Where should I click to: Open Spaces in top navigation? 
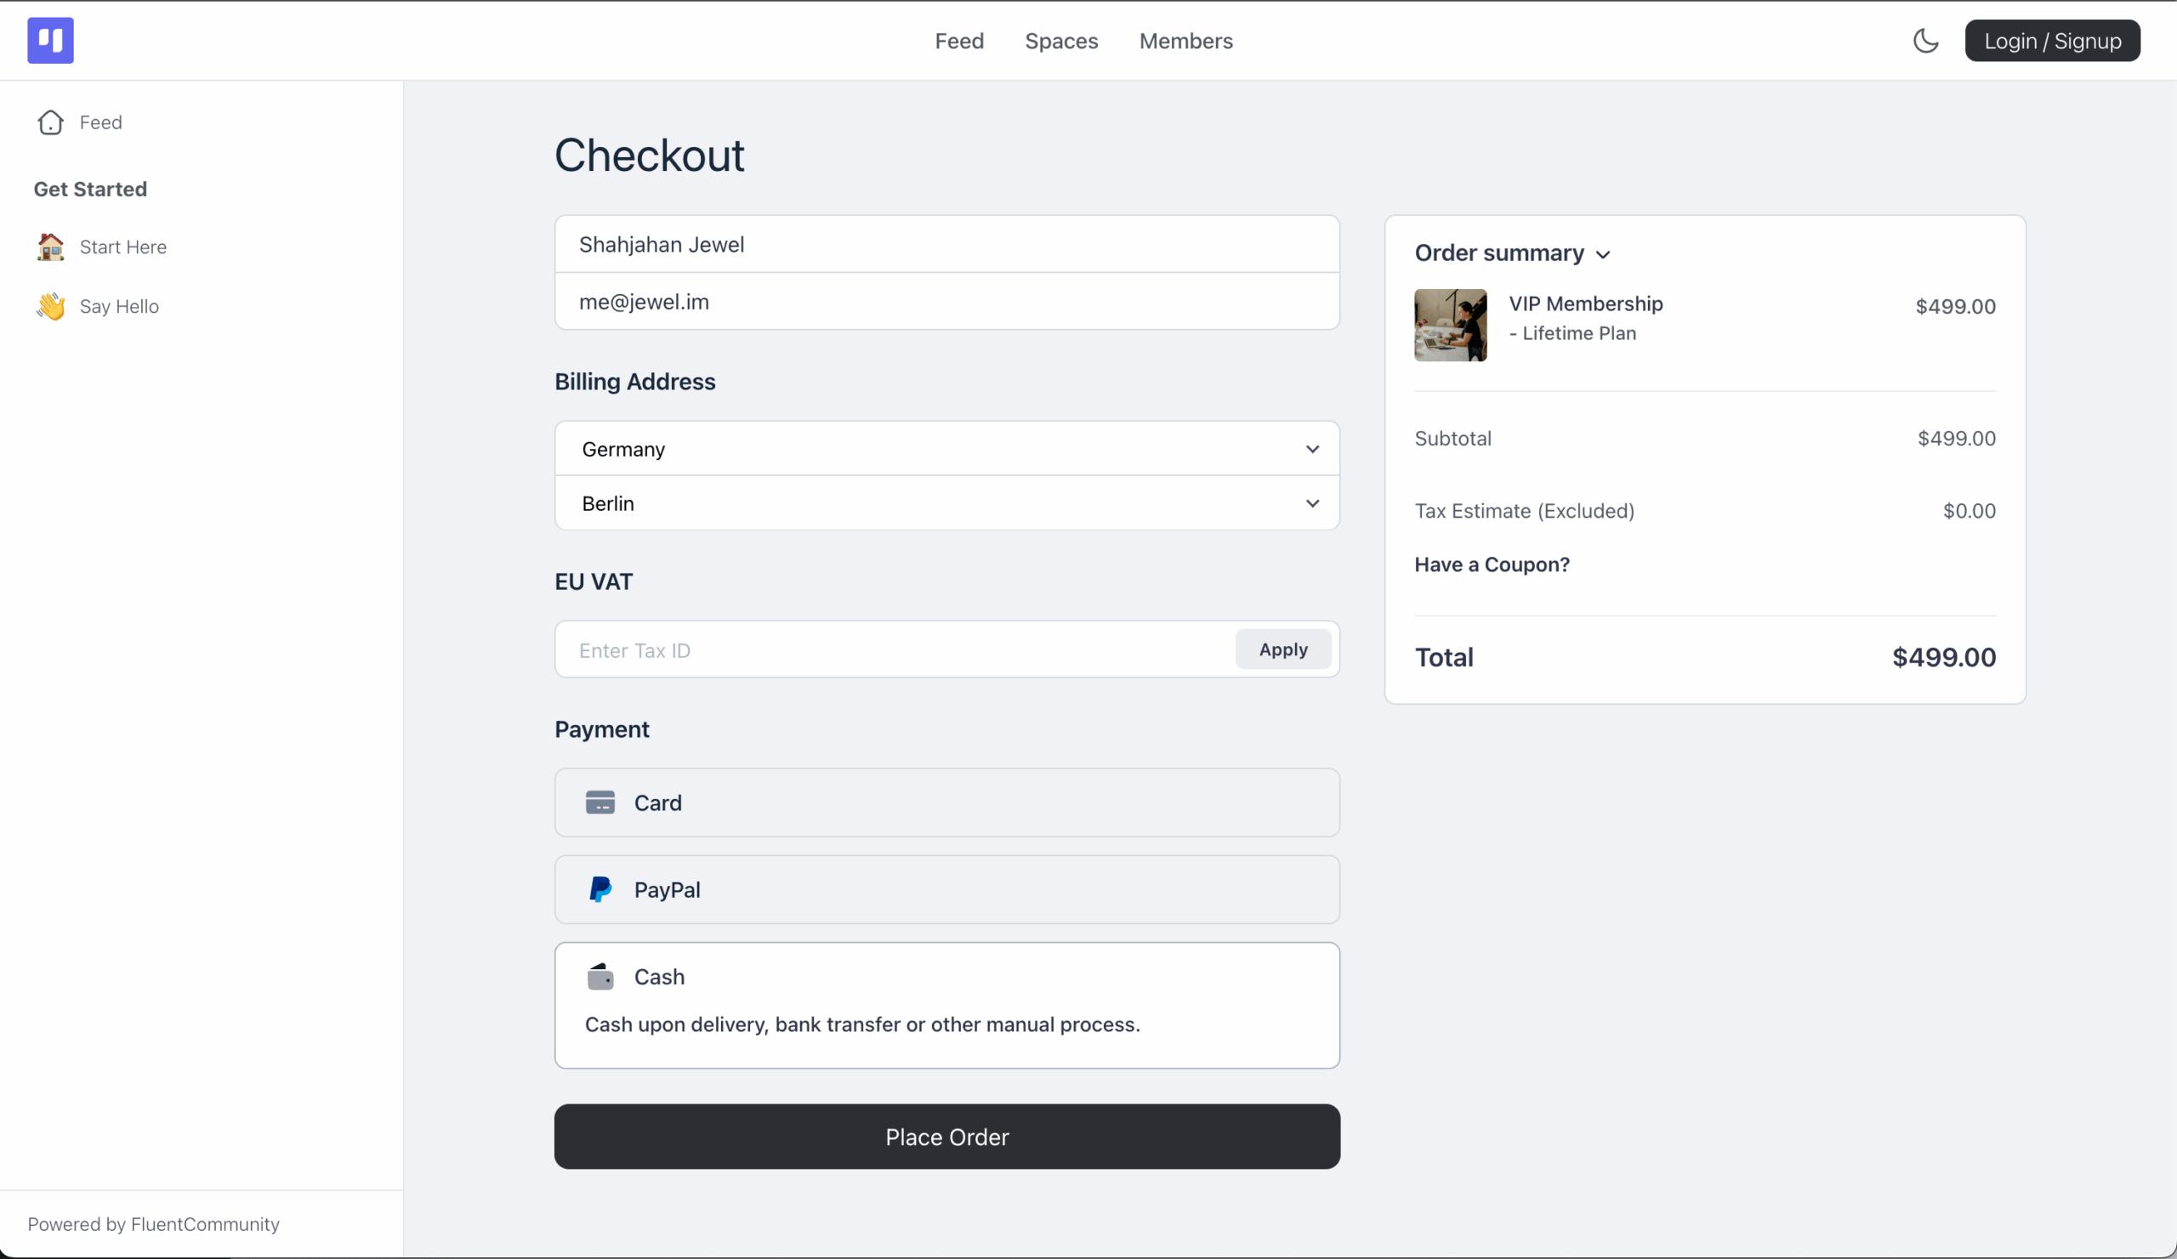pos(1060,41)
